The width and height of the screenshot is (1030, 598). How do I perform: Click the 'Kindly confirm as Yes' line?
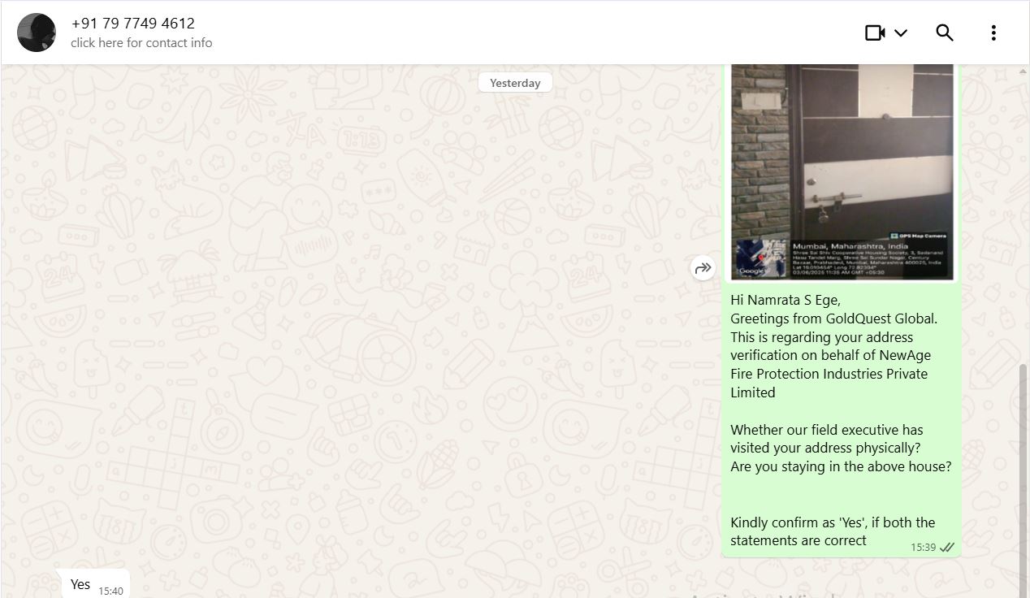click(832, 522)
